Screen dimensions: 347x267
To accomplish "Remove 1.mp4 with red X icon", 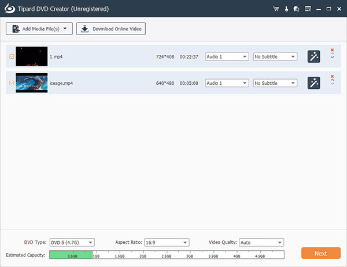I will tap(332, 51).
